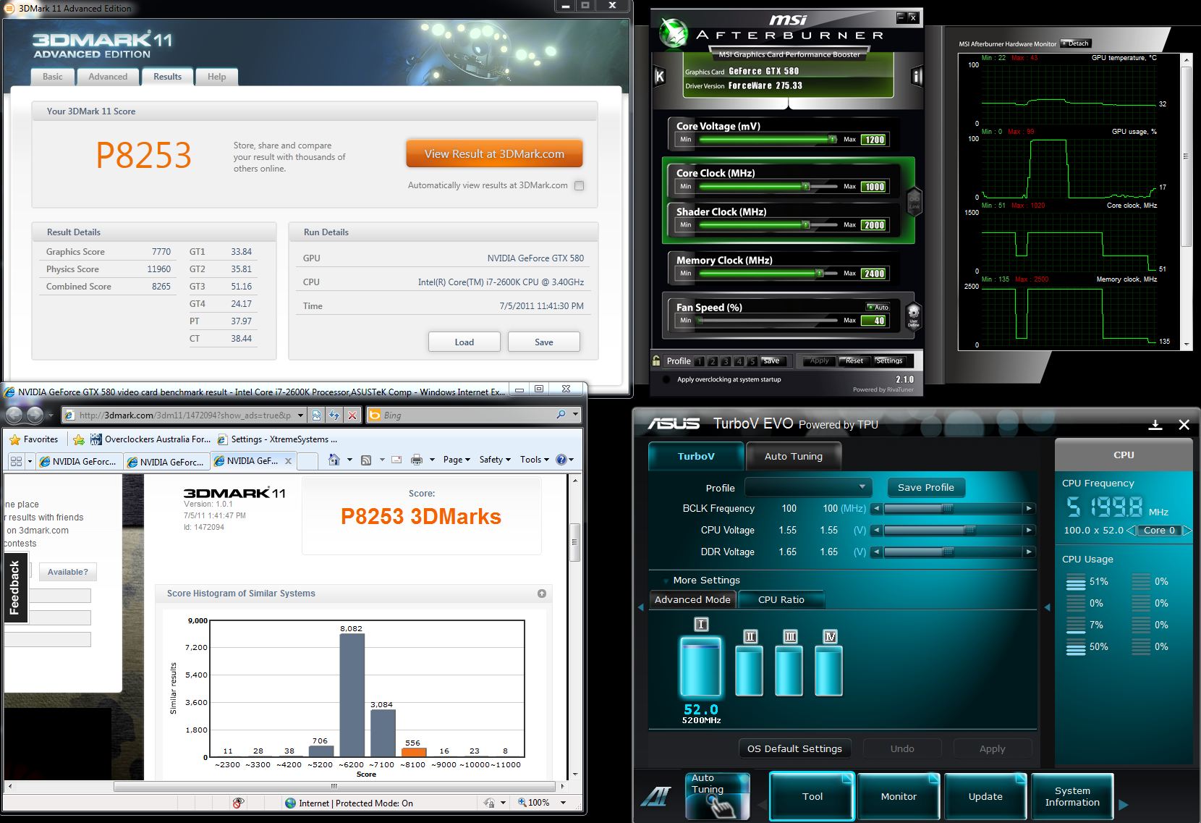Click the Save button in Run Details
Screen dimensions: 1201x823
click(543, 342)
